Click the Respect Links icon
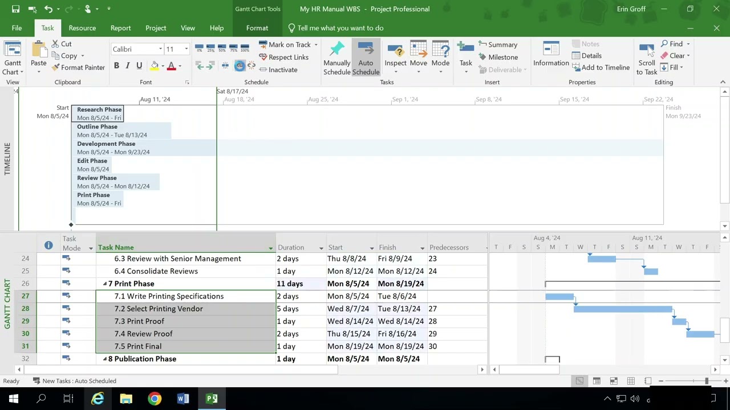Screen dimensions: 730x410 (263, 57)
